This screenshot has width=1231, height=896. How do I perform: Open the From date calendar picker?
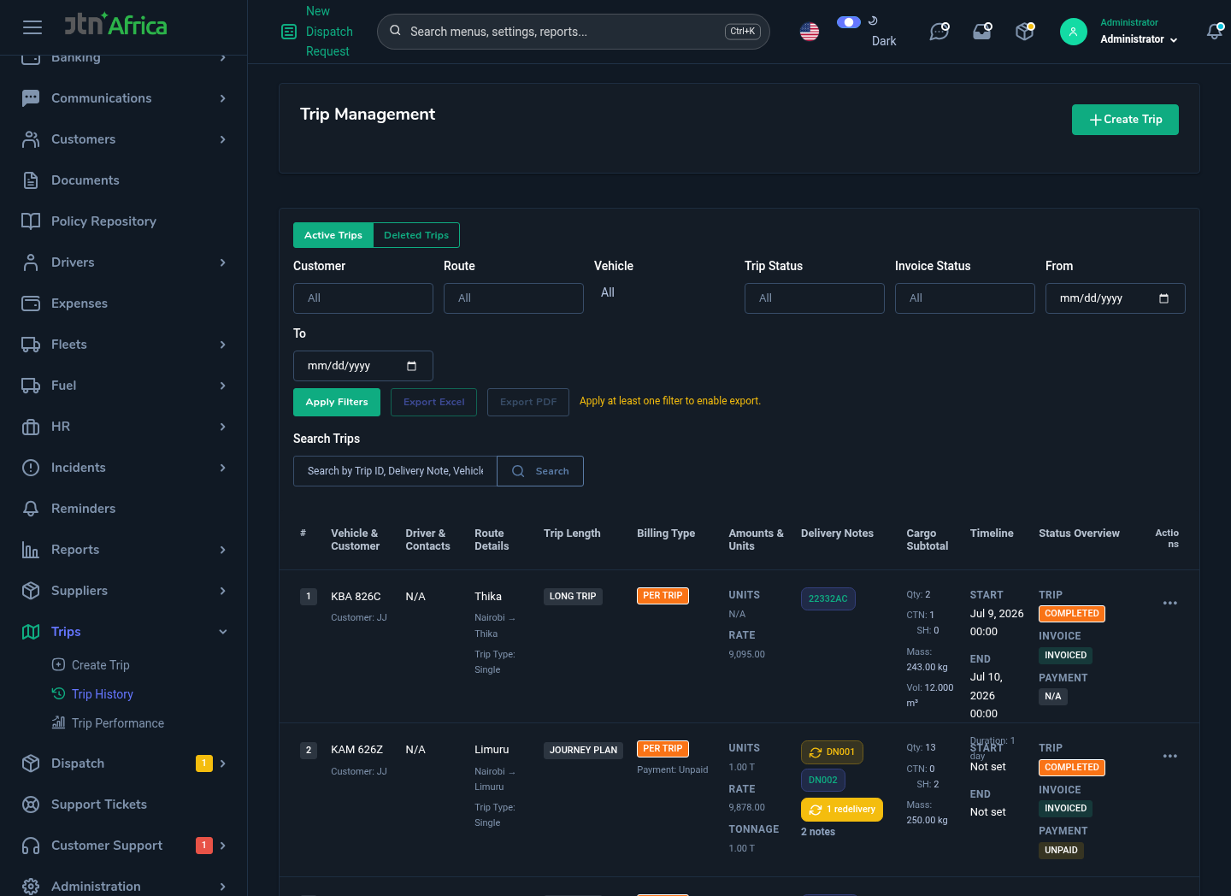click(1163, 298)
